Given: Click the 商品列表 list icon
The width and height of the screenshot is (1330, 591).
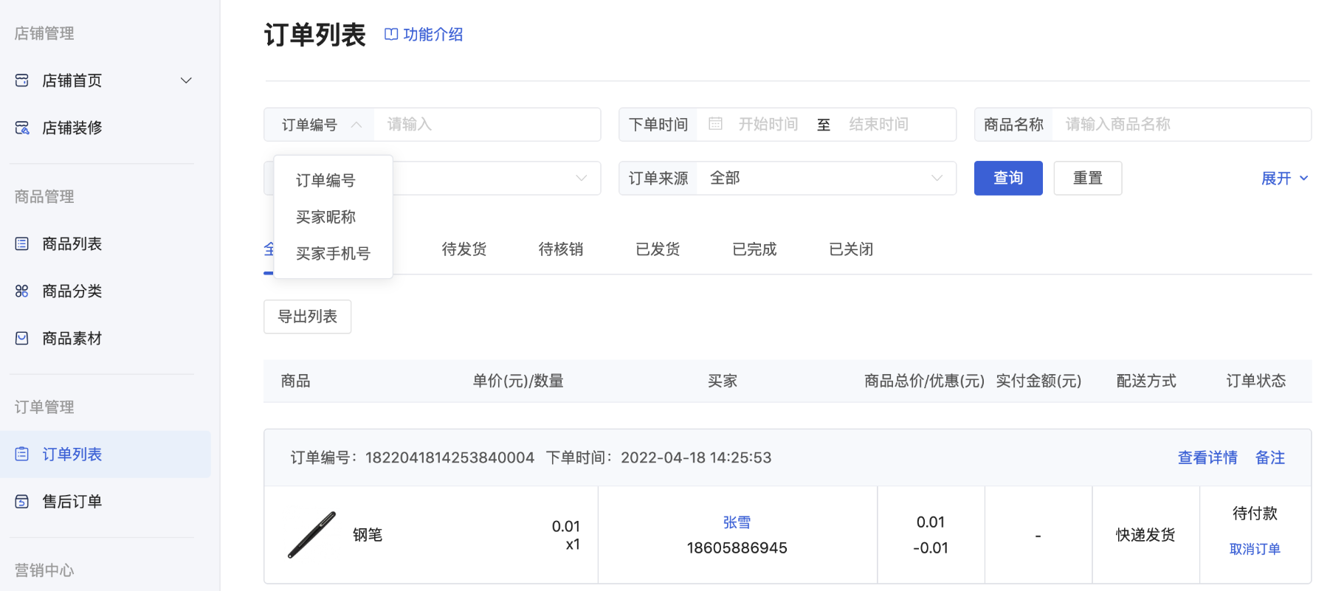Looking at the screenshot, I should pyautogui.click(x=22, y=243).
